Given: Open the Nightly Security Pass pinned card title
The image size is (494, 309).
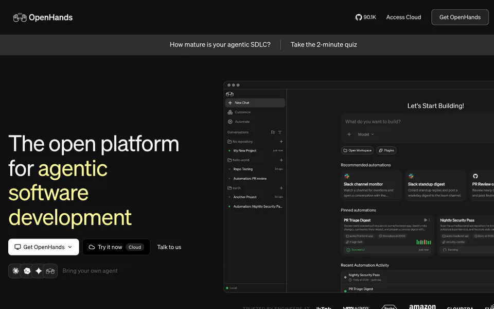Looking at the screenshot, I should (457, 220).
